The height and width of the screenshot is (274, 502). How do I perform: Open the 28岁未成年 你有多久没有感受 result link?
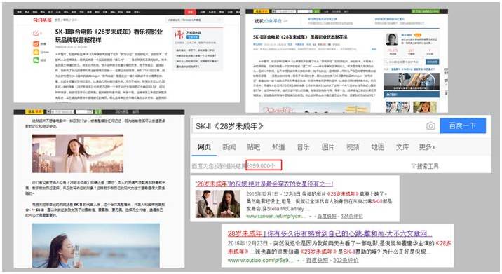click(x=330, y=233)
